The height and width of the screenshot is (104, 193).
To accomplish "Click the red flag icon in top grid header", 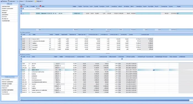I will coord(40,6).
